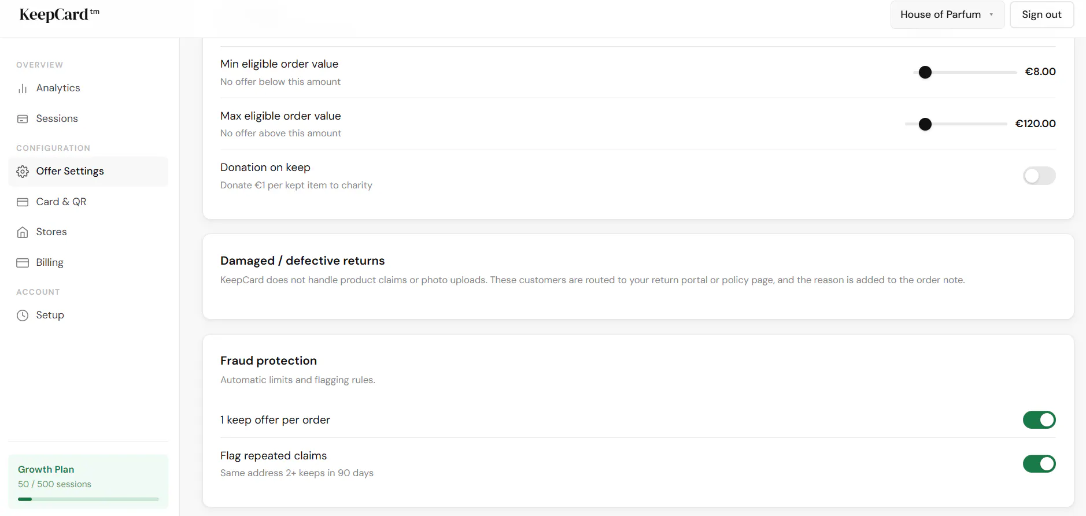Viewport: 1086px width, 516px height.
Task: Click the Growth Plan card
Action: pos(88,482)
